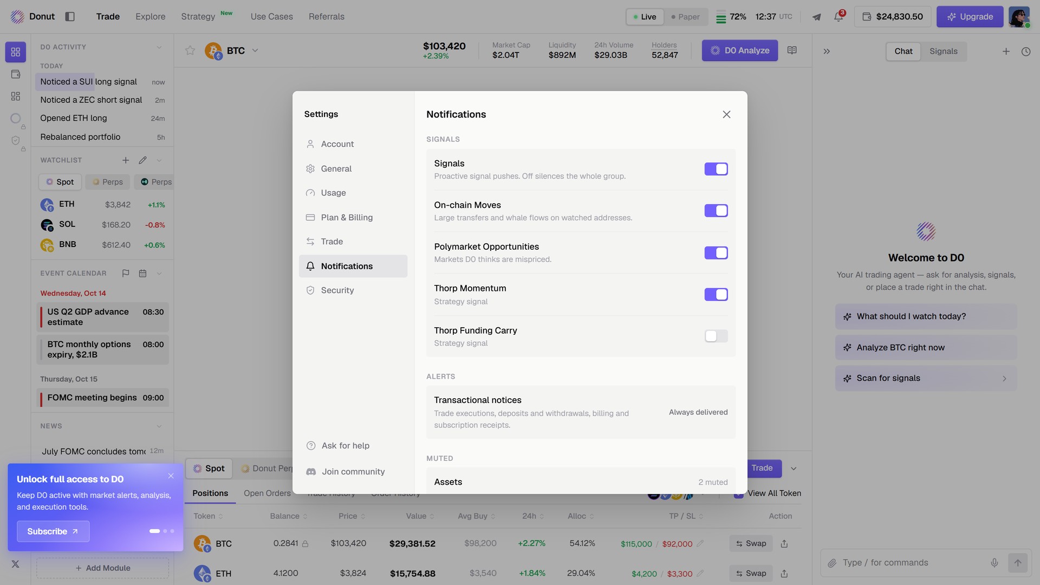
Task: Open the book guide icon beside DO Analyze
Action: [792, 50]
